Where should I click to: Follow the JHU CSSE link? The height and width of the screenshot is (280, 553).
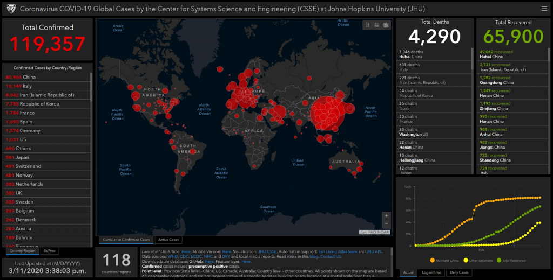tap(267, 251)
